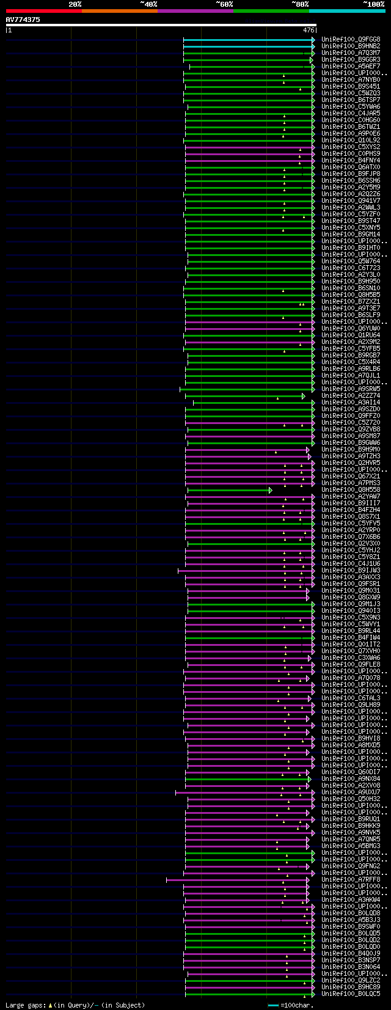
Task: Select the UniRef100_B9S451 label
Action: pyautogui.click(x=351, y=86)
